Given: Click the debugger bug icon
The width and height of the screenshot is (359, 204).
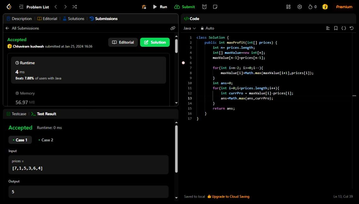Looking at the screenshot, I should tap(144, 7).
